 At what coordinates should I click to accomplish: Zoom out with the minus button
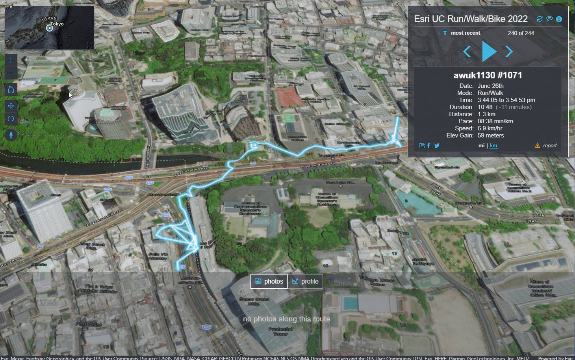[11, 73]
